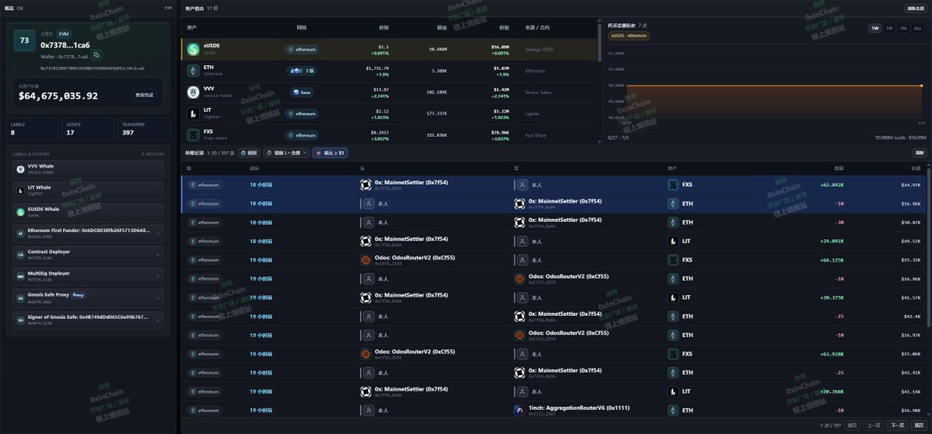Open external link arrow for Ethereum First Funder
Image resolution: width=932 pixels, height=434 pixels.
(x=158, y=234)
